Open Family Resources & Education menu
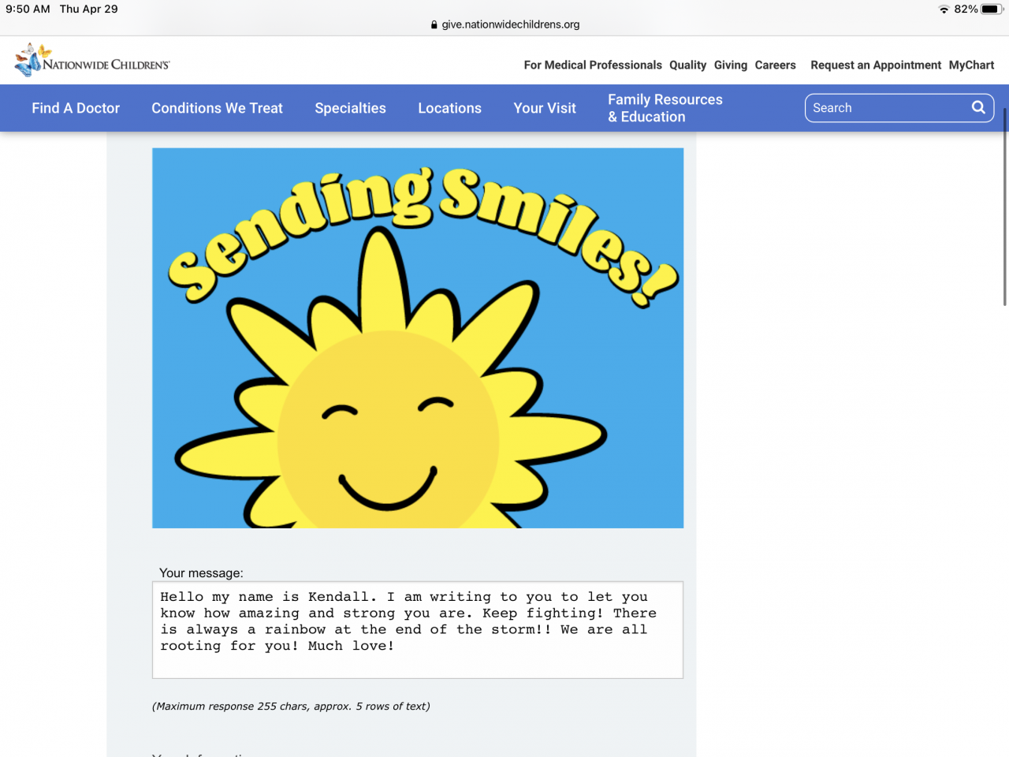1009x757 pixels. point(665,108)
